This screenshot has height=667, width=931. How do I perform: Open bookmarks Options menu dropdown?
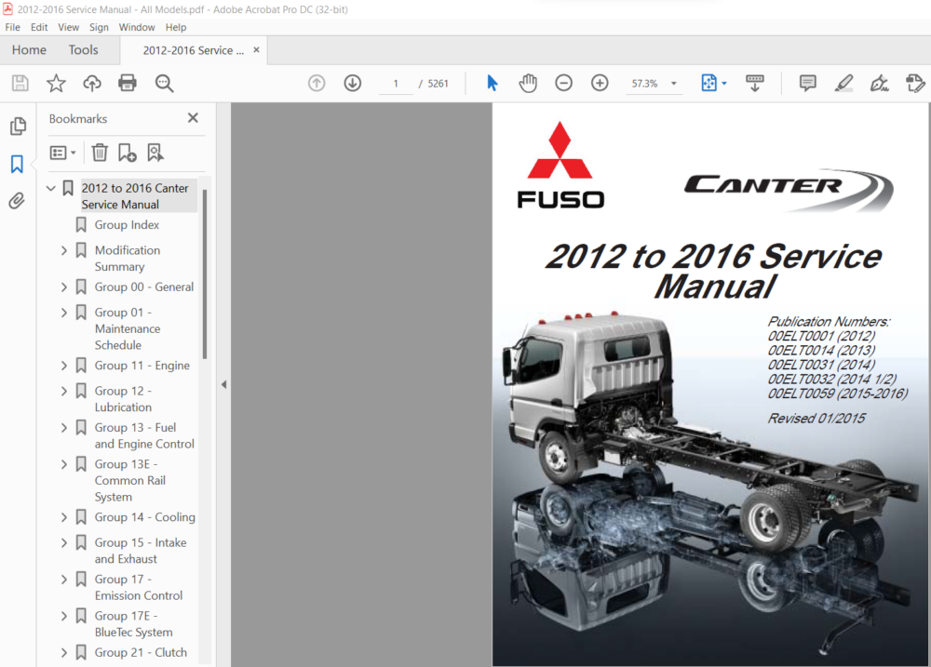point(63,153)
